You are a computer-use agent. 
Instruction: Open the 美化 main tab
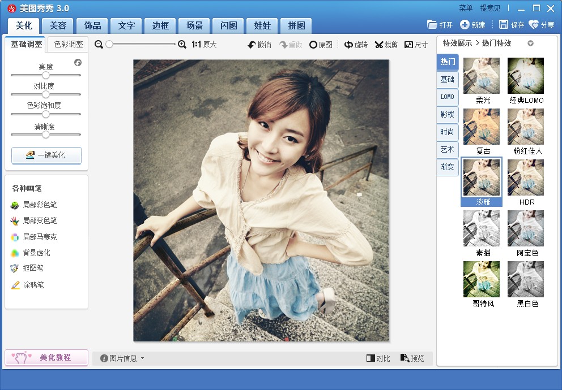pos(24,26)
